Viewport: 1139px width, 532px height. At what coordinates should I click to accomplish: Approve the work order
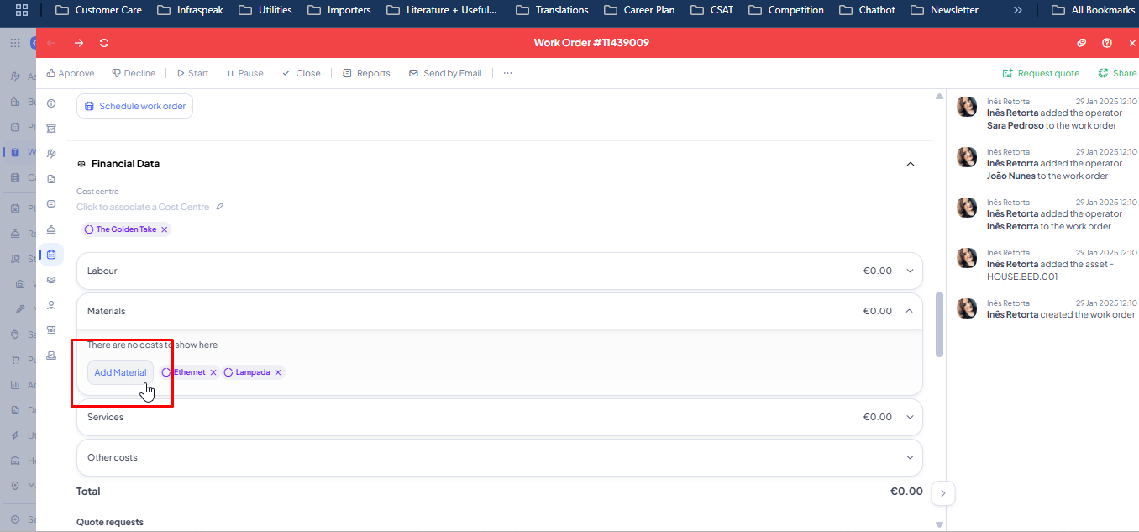click(71, 73)
